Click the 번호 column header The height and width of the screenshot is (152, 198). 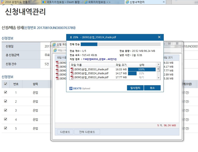coord(16,84)
